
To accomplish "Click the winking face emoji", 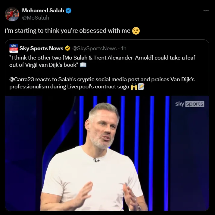I will click(x=136, y=31).
